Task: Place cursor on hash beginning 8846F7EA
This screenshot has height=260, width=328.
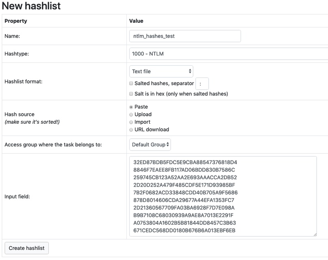Action: point(184,170)
